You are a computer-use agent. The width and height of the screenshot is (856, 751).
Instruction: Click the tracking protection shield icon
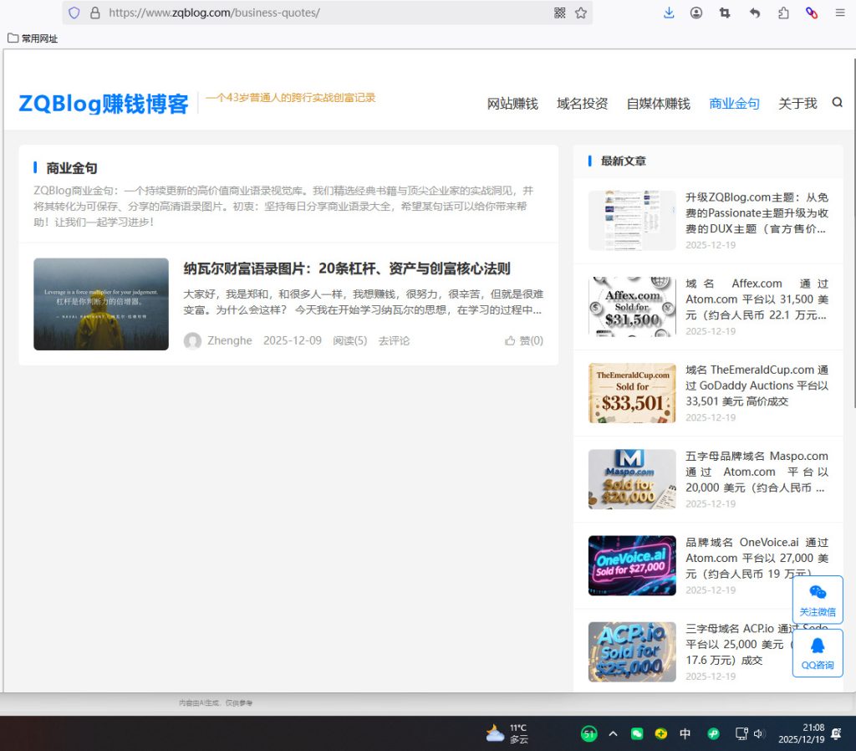[x=74, y=13]
